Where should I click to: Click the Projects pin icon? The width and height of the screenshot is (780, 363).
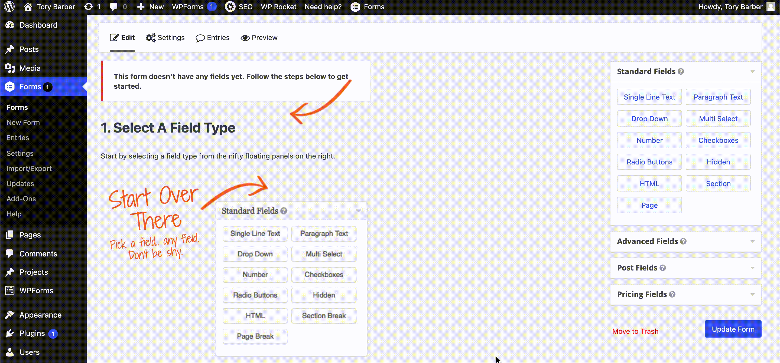pyautogui.click(x=10, y=272)
